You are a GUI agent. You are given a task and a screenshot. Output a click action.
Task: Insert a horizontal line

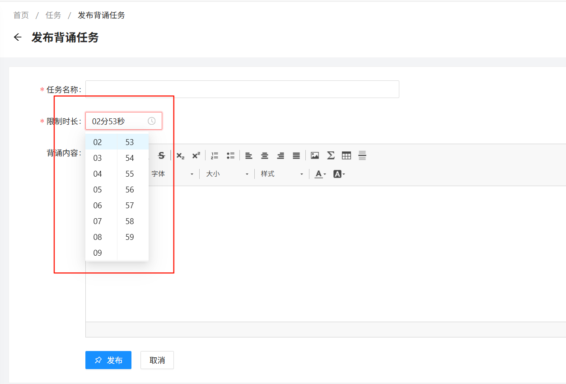pyautogui.click(x=362, y=155)
